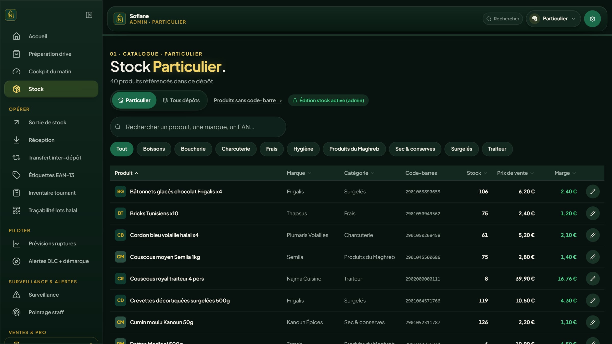Open Prévisions ruptures
The width and height of the screenshot is (612, 344).
click(51, 244)
